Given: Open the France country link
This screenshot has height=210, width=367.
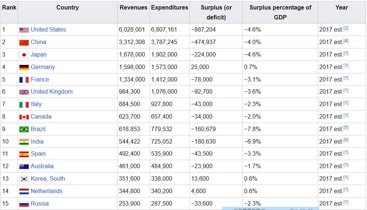Looking at the screenshot, I should pyautogui.click(x=40, y=79).
